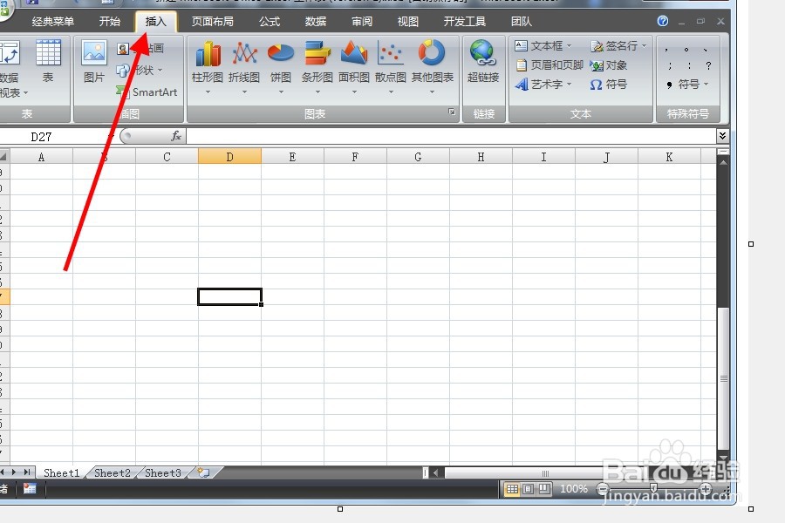Expand the formula bar
The image size is (785, 523).
click(x=722, y=135)
